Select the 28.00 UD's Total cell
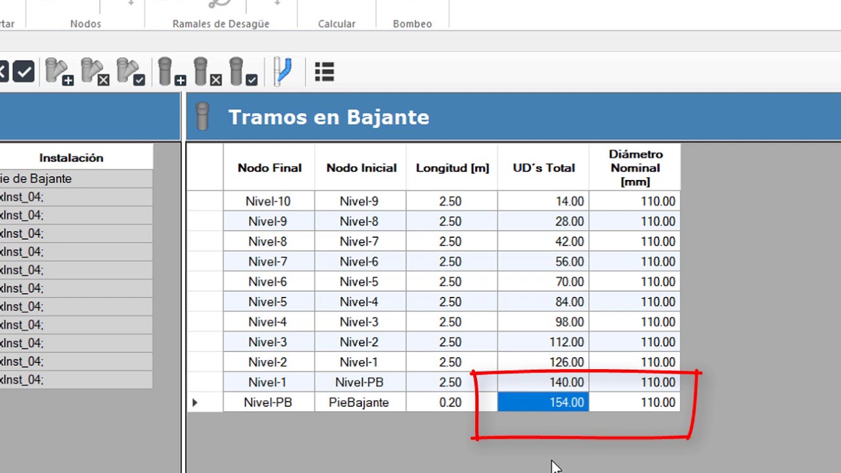841x473 pixels. point(543,221)
